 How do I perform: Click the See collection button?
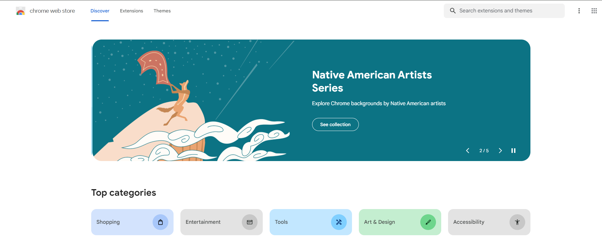pyautogui.click(x=335, y=124)
